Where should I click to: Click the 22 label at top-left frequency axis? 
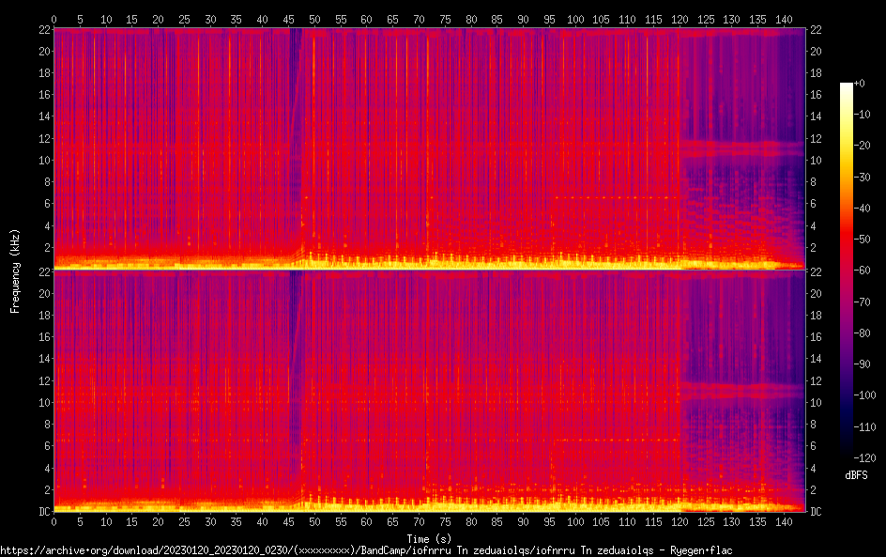[x=42, y=30]
